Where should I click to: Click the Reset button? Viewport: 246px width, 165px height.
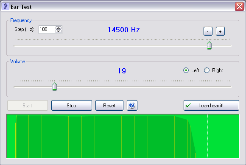[109, 105]
